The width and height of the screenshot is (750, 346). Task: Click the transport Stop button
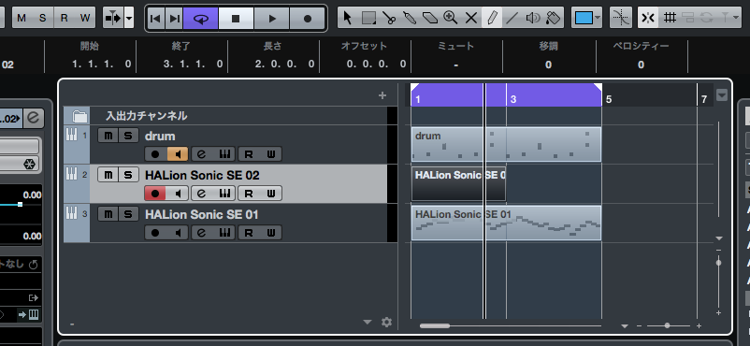click(x=236, y=18)
